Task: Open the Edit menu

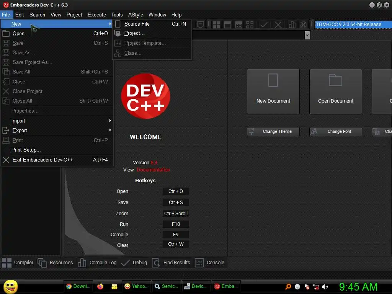Action: click(20, 15)
